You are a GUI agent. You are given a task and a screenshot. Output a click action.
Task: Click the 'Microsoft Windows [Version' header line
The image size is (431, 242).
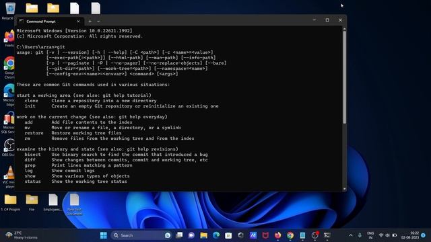click(75, 31)
